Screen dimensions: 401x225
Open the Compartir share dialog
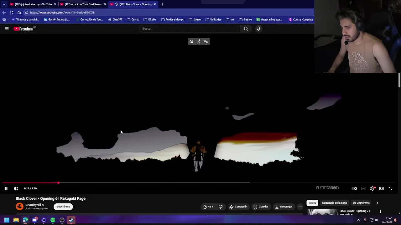tap(238, 207)
